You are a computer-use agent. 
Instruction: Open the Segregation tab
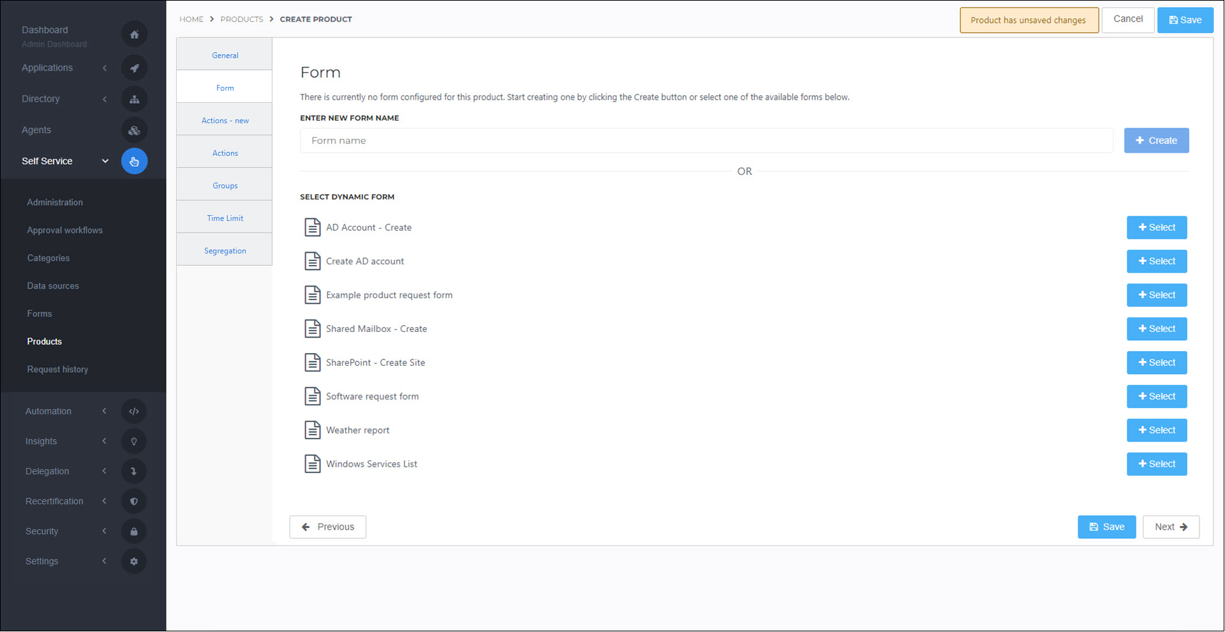(x=225, y=250)
